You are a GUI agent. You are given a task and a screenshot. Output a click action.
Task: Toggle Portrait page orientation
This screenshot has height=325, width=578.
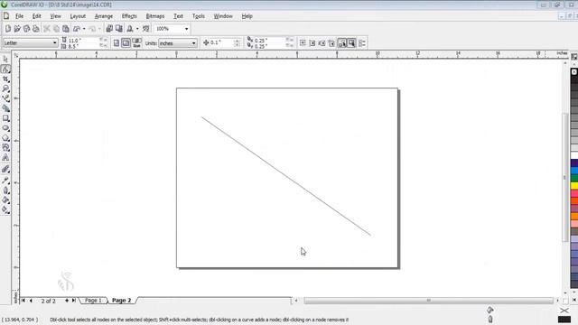[117, 43]
